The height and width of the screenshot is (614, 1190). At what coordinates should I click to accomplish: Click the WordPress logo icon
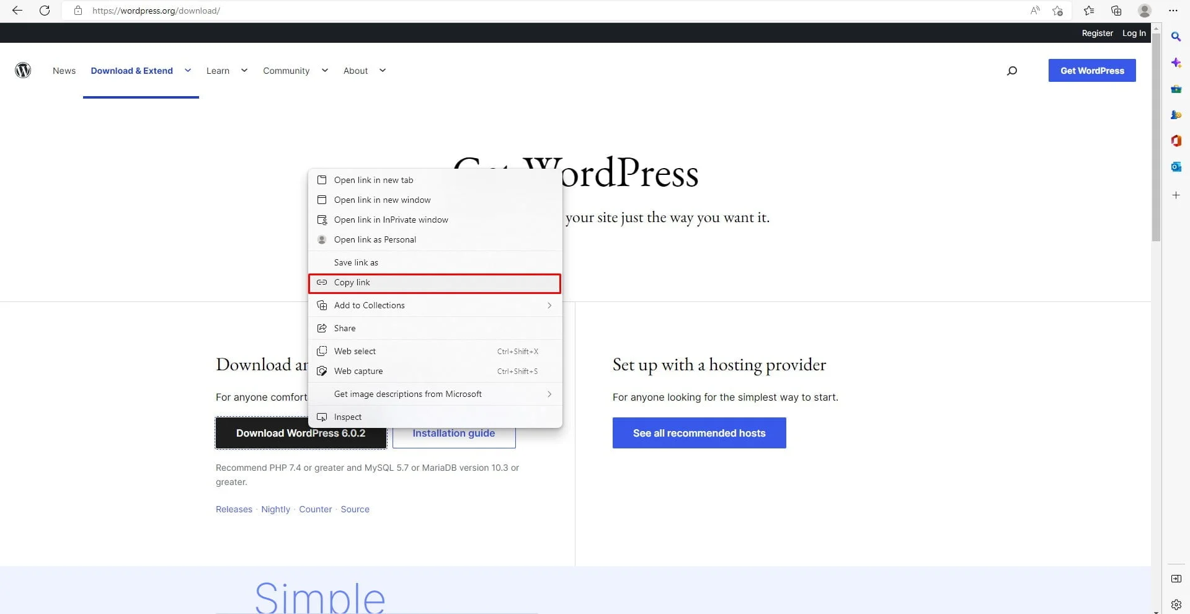[23, 70]
